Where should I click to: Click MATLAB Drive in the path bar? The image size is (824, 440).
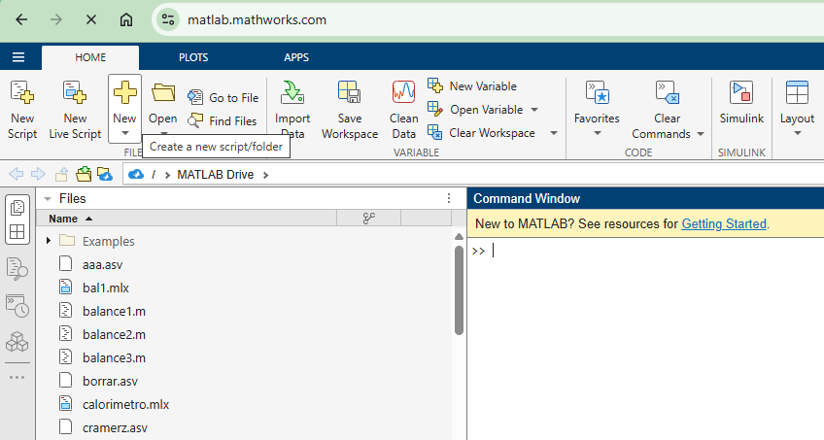point(216,174)
